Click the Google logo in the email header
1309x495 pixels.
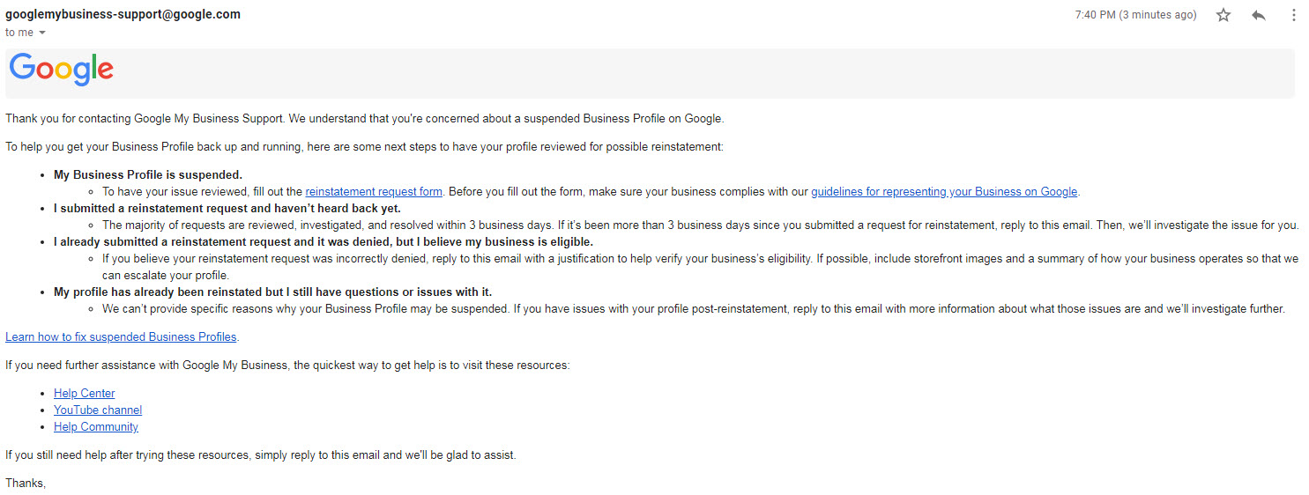tap(62, 70)
